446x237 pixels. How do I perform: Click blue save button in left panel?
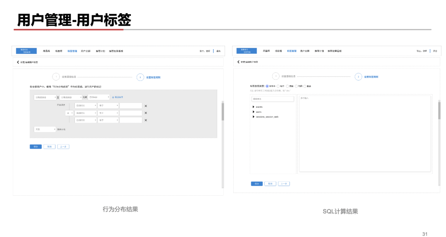[x=36, y=147]
